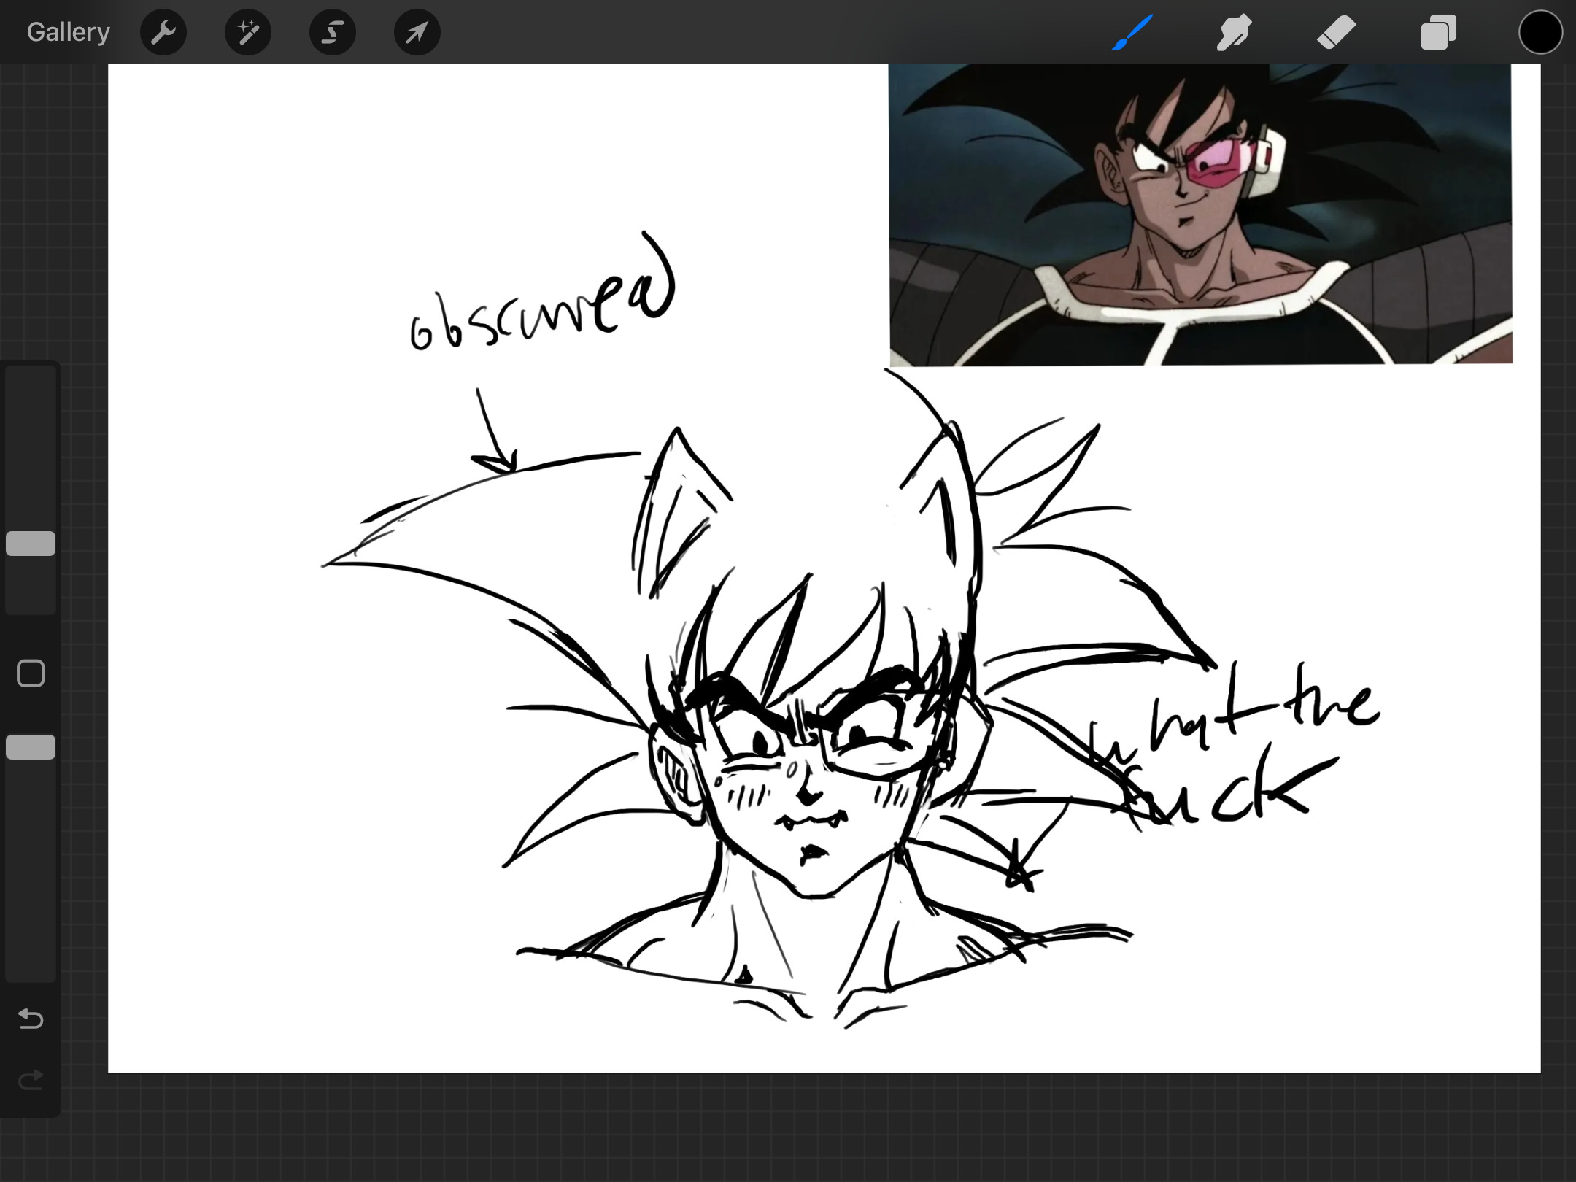
Task: Select the Brush tool
Action: coord(1132,32)
